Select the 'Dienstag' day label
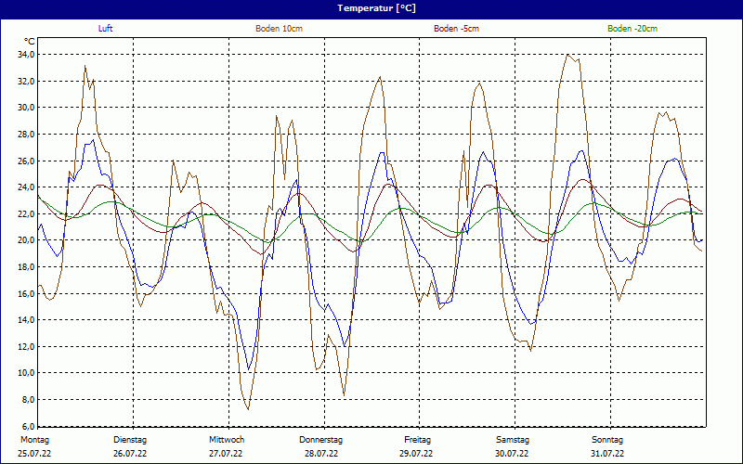 pyautogui.click(x=130, y=439)
